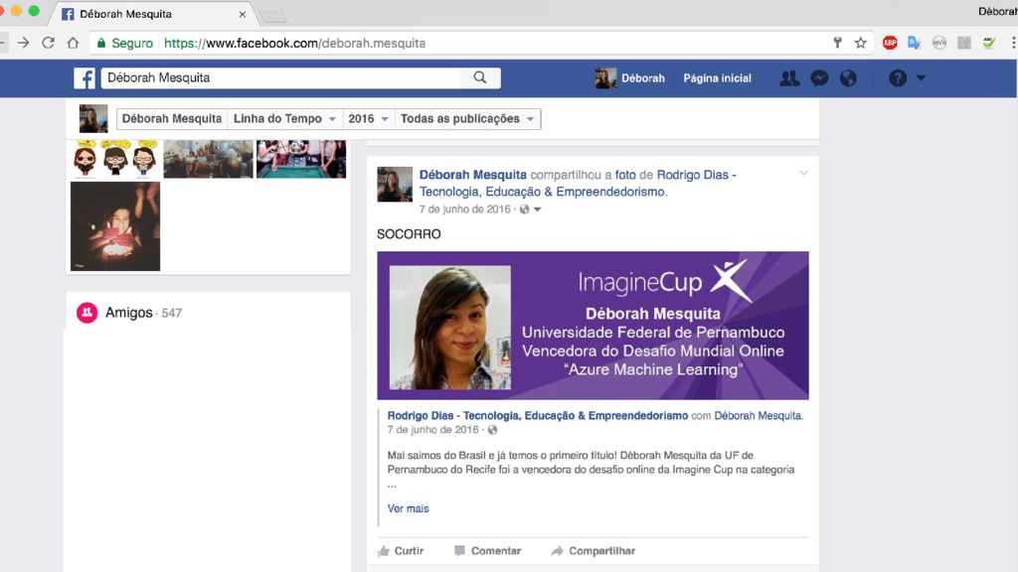
Task: Expand the account menu arrow next to help
Action: (921, 78)
